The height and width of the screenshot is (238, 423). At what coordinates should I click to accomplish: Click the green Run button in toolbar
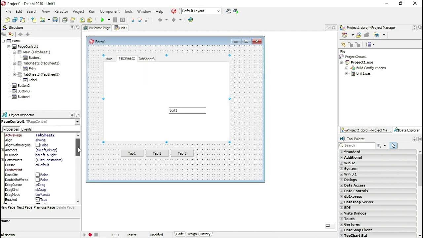102,20
